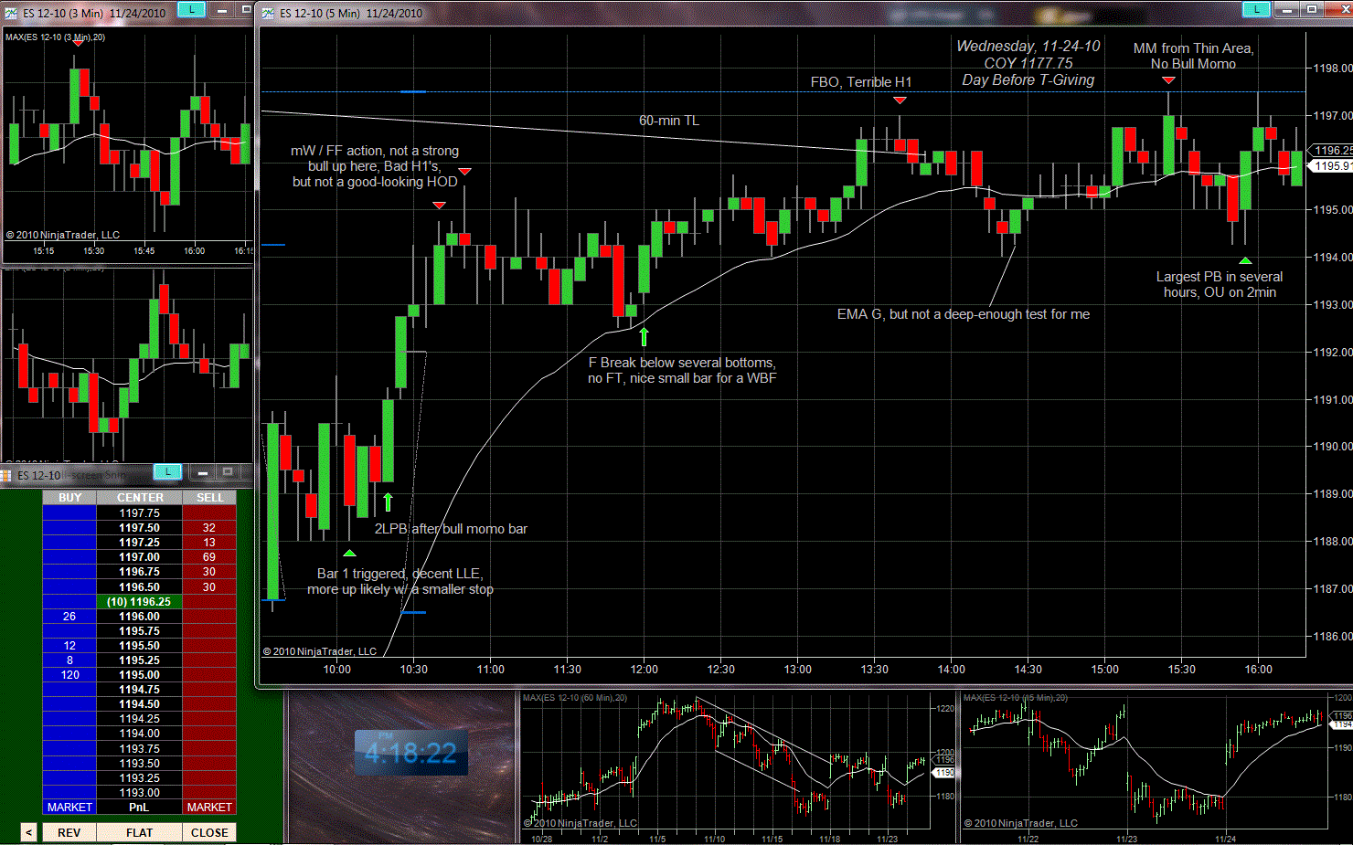The image size is (1353, 845).
Task: Click green arrow above '2LPB after bull' note
Action: [x=388, y=502]
